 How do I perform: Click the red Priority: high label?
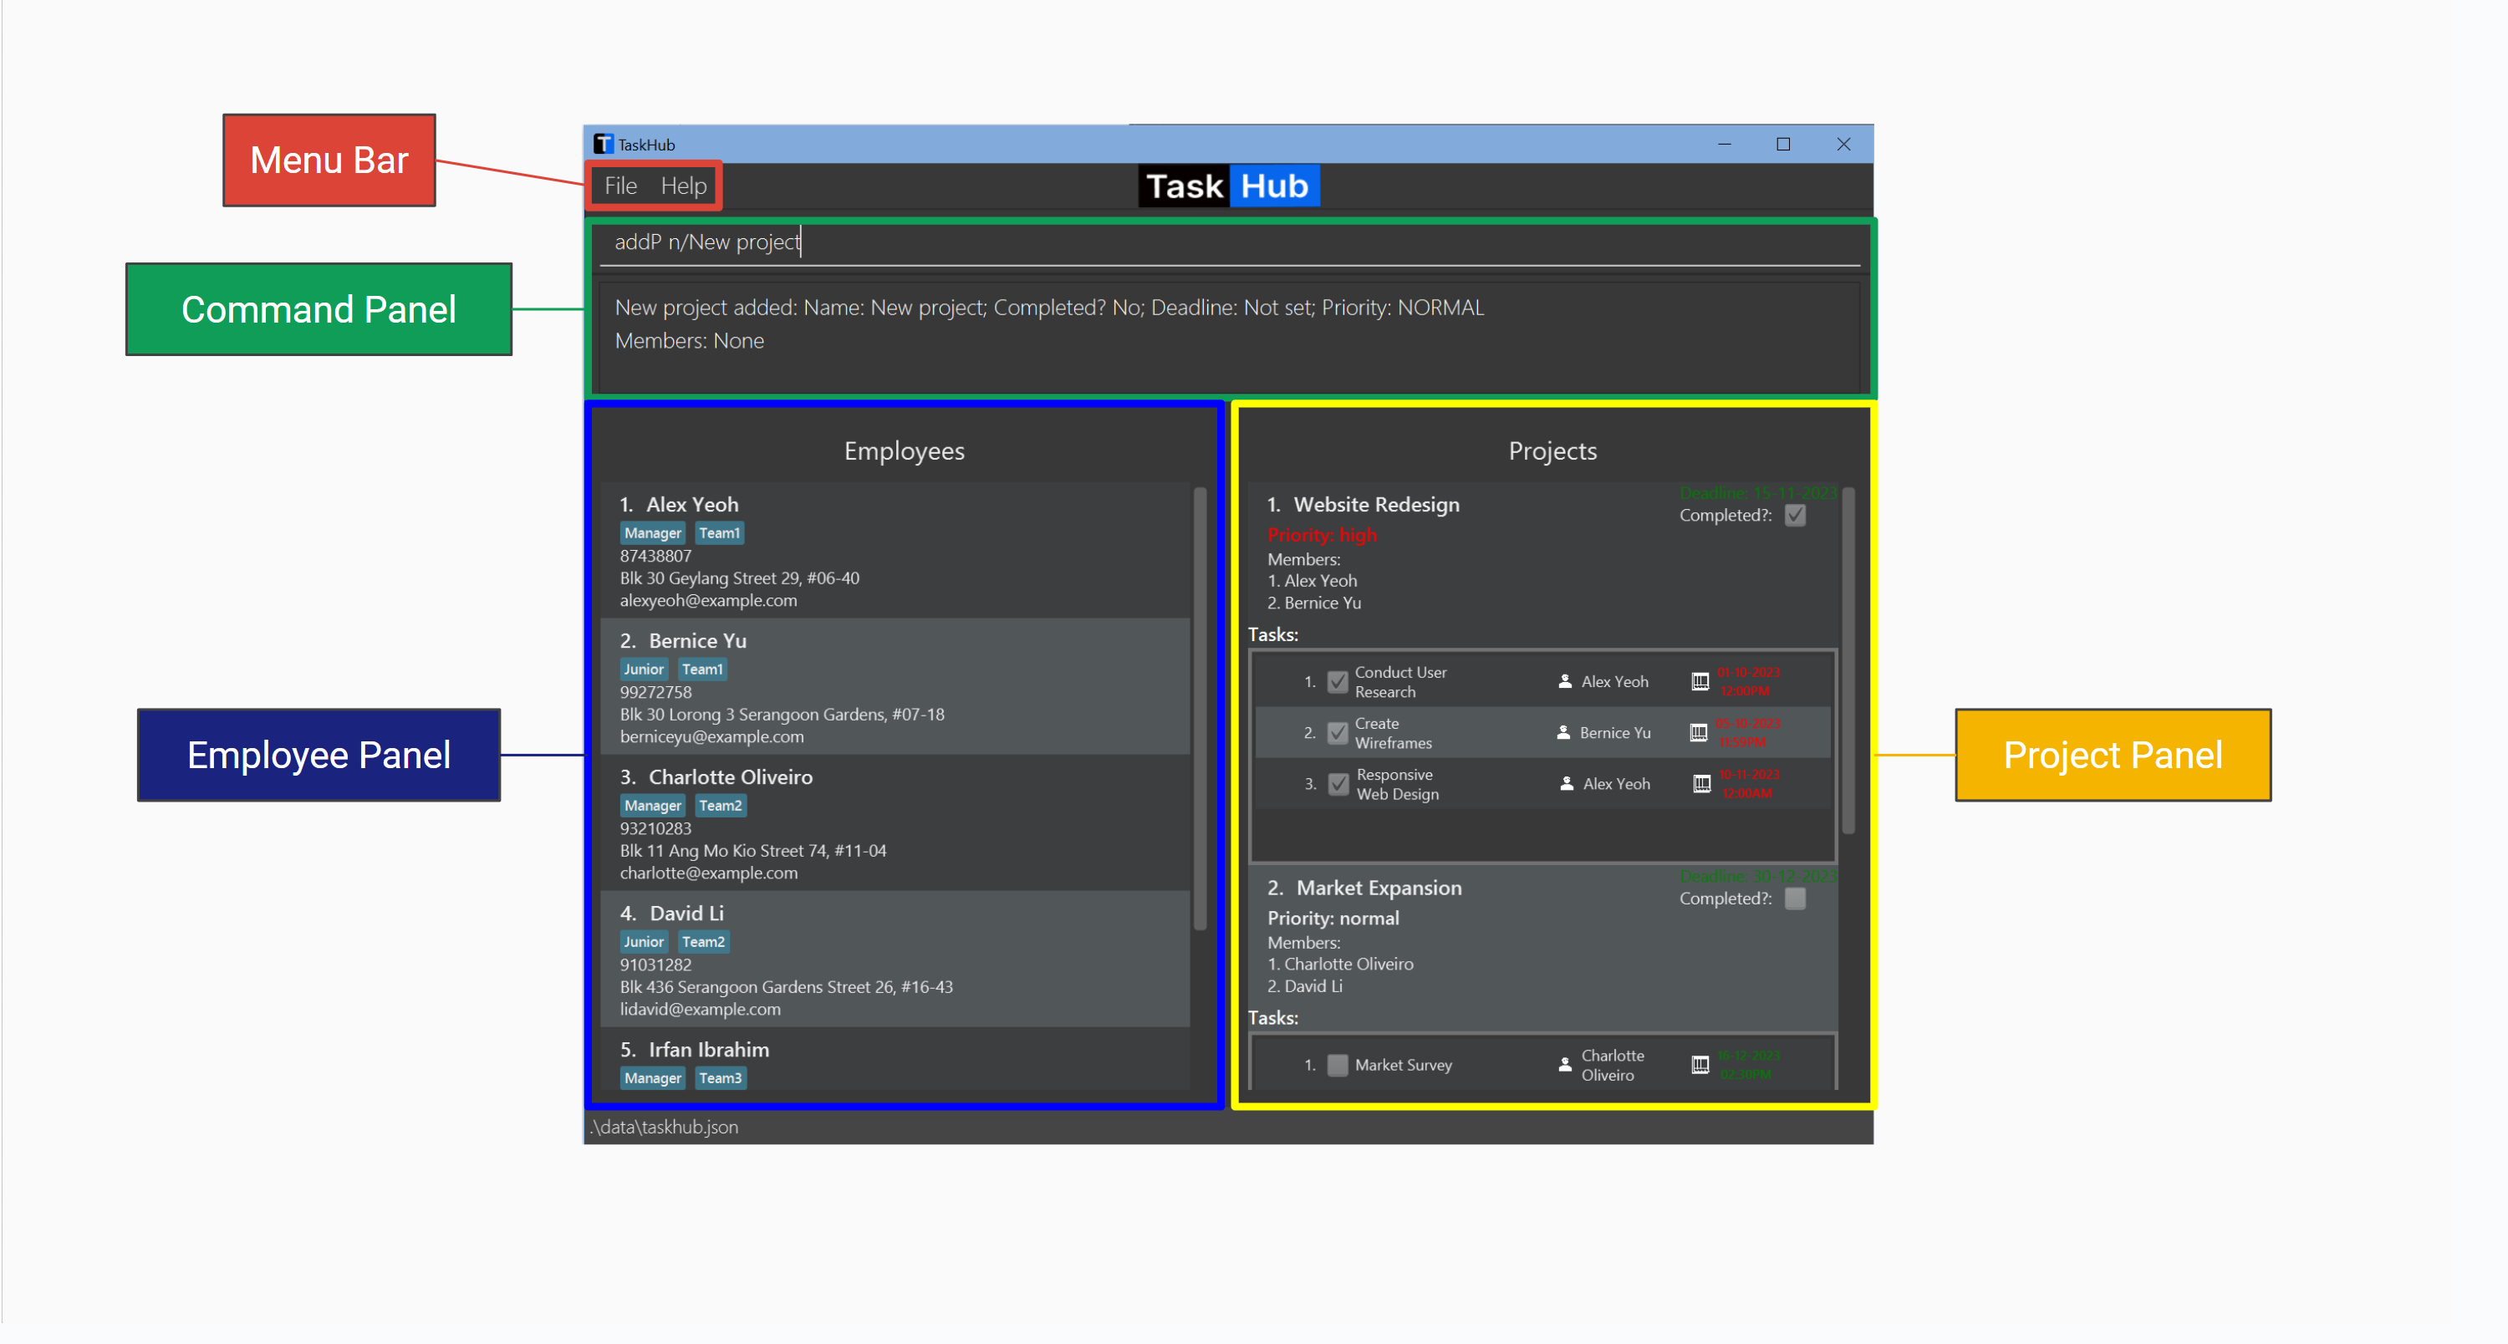coord(1321,534)
